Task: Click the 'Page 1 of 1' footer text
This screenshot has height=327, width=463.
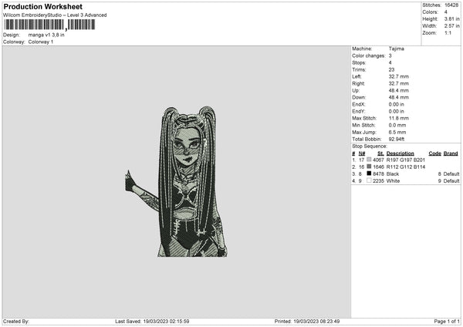Action: click(447, 322)
